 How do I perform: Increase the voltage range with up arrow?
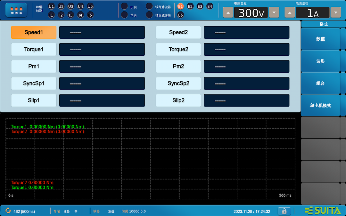click(228, 12)
